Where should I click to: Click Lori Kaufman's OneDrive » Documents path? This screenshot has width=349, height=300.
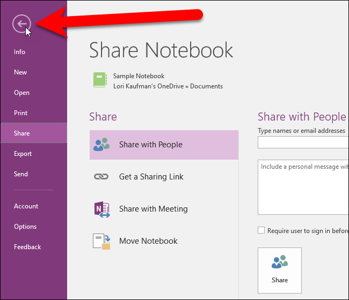(168, 86)
